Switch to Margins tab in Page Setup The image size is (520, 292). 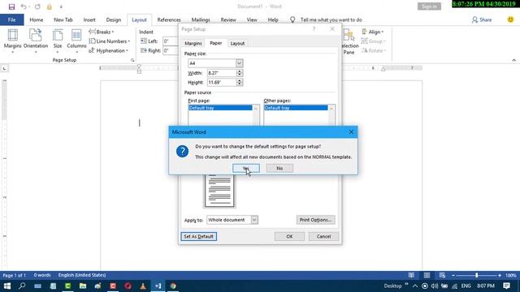coord(193,43)
